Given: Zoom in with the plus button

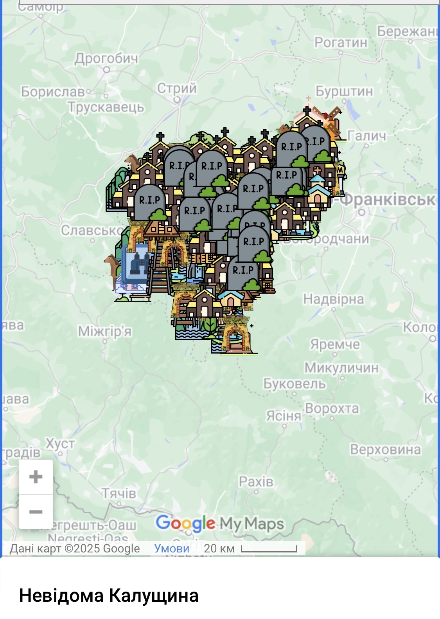Looking at the screenshot, I should point(36,476).
